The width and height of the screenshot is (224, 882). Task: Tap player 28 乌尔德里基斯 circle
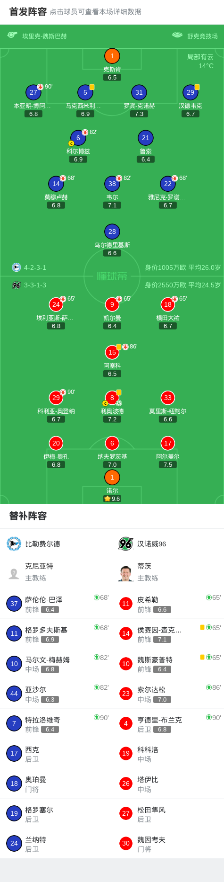[x=112, y=232]
